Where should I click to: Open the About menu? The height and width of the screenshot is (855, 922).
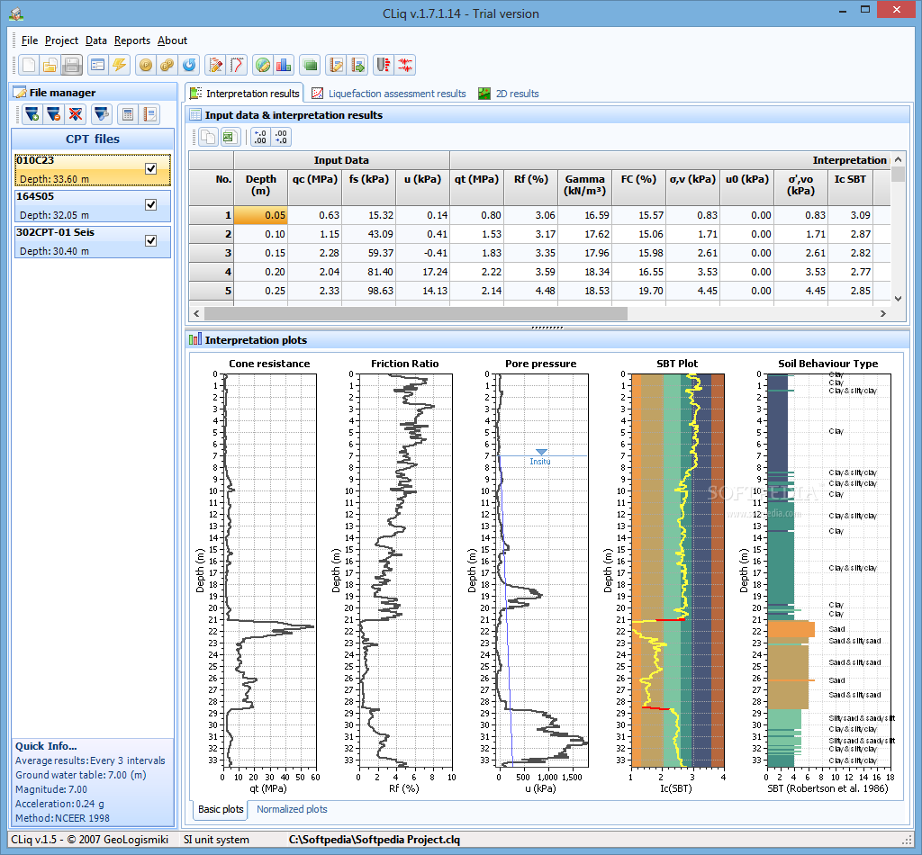pyautogui.click(x=172, y=40)
